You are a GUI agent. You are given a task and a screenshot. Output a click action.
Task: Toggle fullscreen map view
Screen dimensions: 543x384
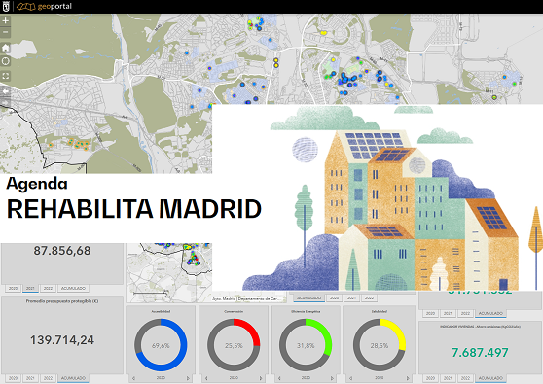pyautogui.click(x=6, y=76)
